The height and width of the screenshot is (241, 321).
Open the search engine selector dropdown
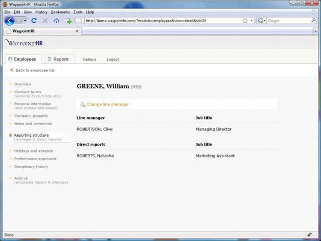[262, 21]
